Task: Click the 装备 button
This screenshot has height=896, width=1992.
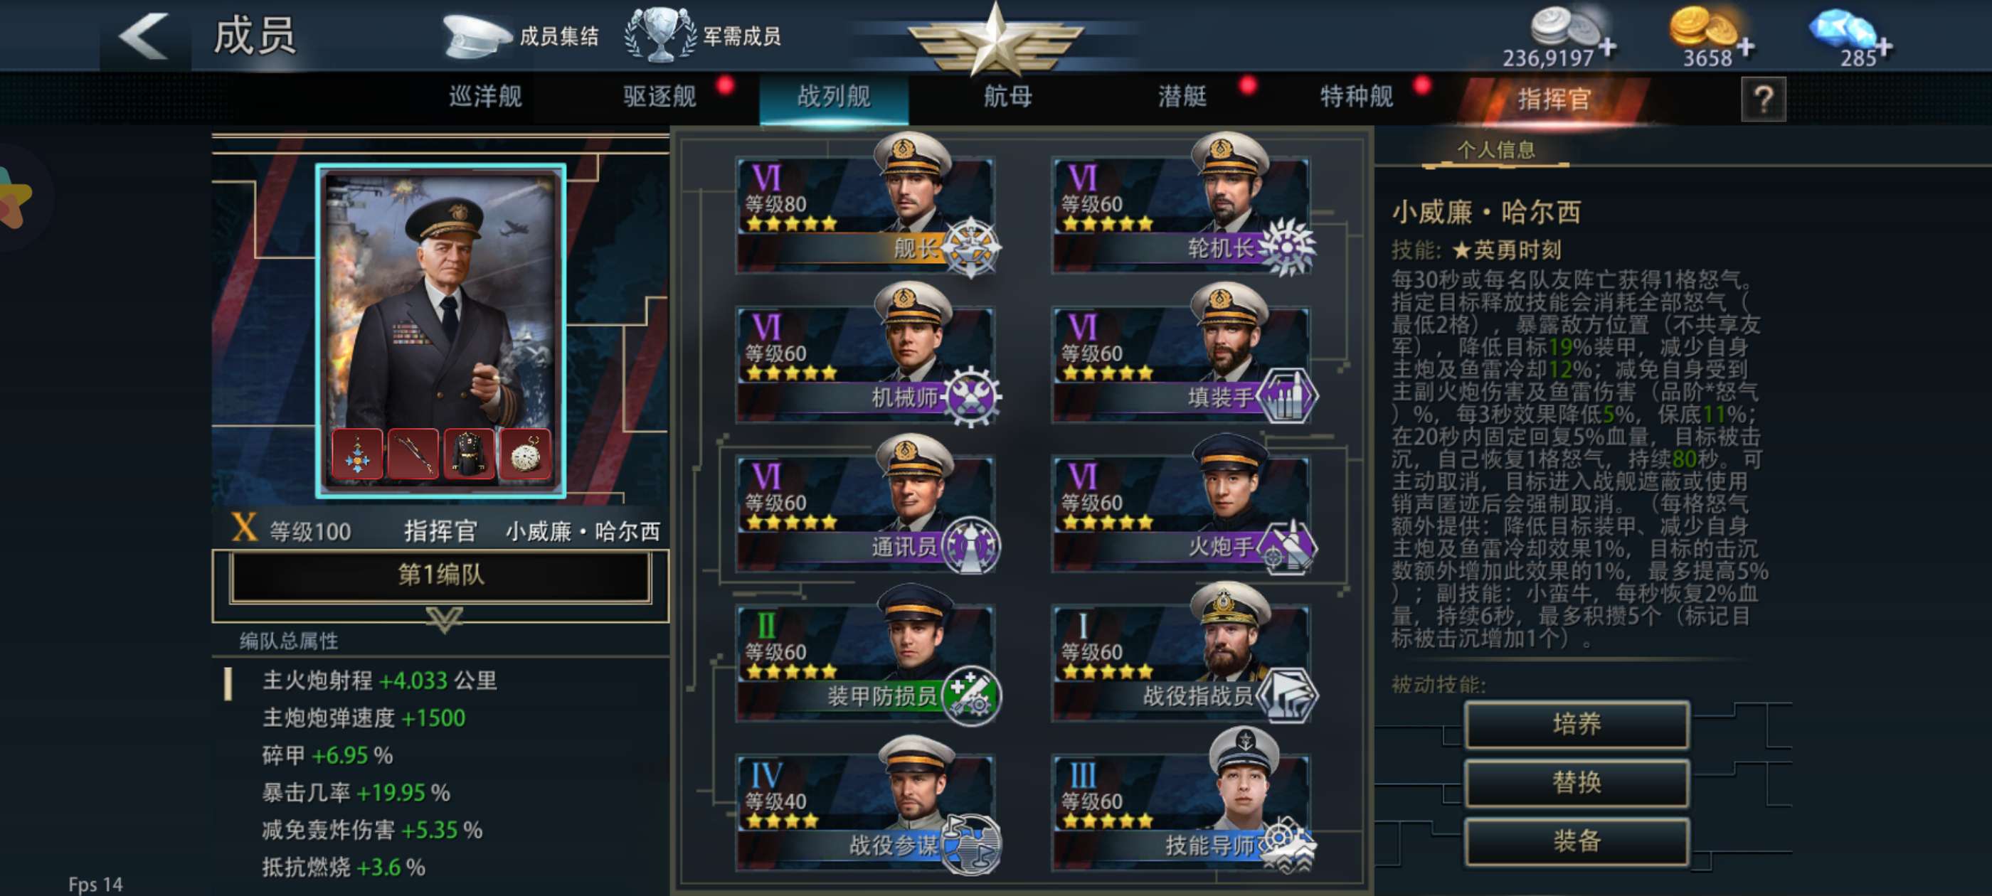Action: pyautogui.click(x=1576, y=842)
